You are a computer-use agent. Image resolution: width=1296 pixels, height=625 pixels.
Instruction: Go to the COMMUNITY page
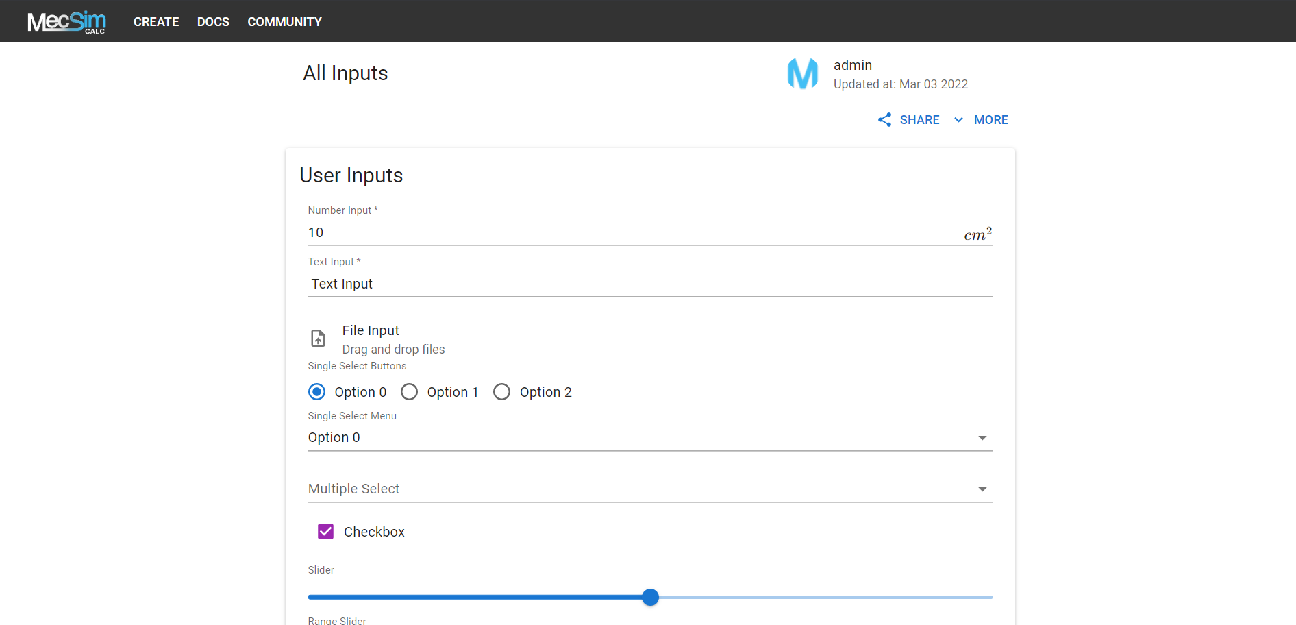pyautogui.click(x=284, y=22)
